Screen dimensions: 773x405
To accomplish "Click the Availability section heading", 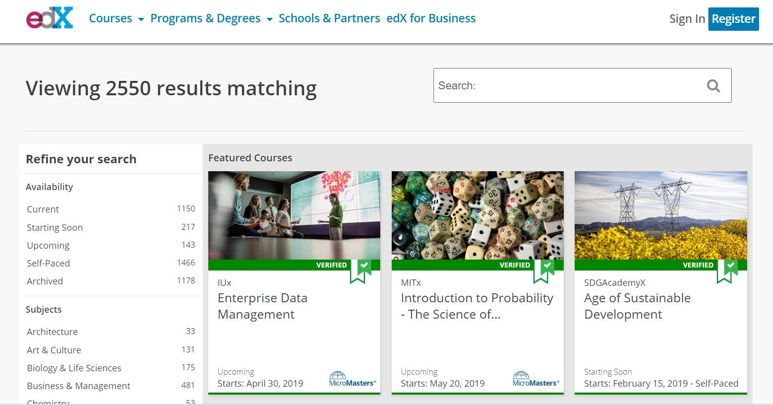I will [x=49, y=187].
